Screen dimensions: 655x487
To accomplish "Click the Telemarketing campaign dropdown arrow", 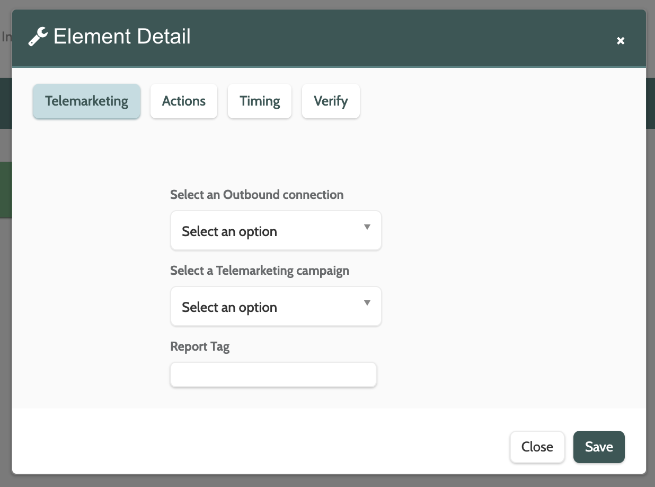I will [x=367, y=303].
